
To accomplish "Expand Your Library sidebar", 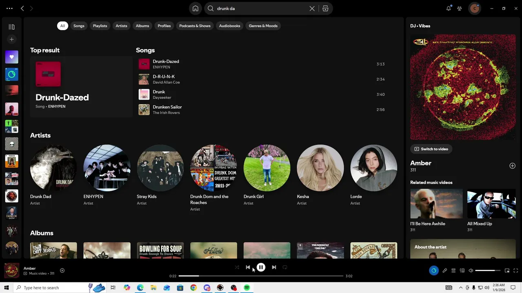I will [11, 27].
